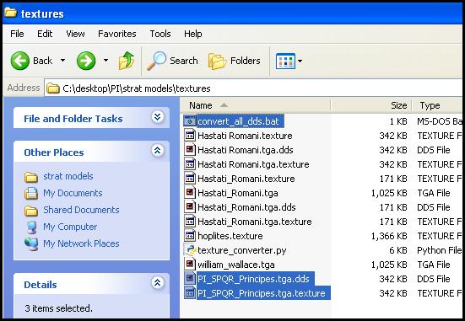Select william_wallace.tga file name
This screenshot has width=465, height=321.
pyautogui.click(x=236, y=265)
